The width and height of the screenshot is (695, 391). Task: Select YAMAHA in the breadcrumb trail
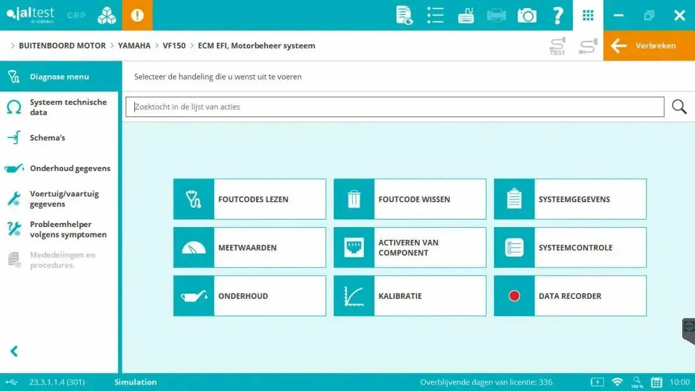click(x=134, y=45)
